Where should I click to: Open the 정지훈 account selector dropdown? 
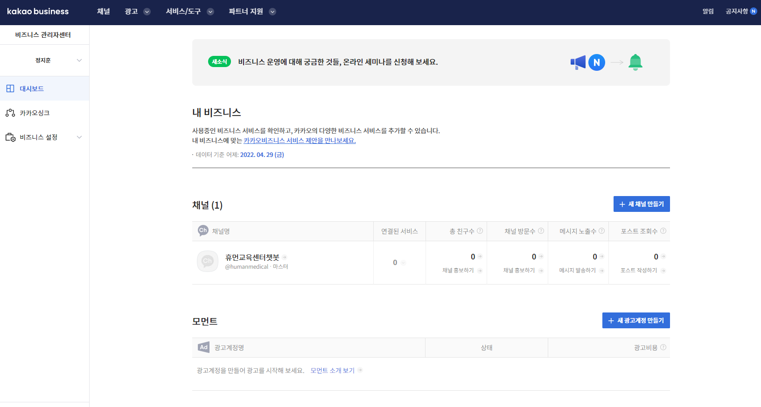click(45, 60)
